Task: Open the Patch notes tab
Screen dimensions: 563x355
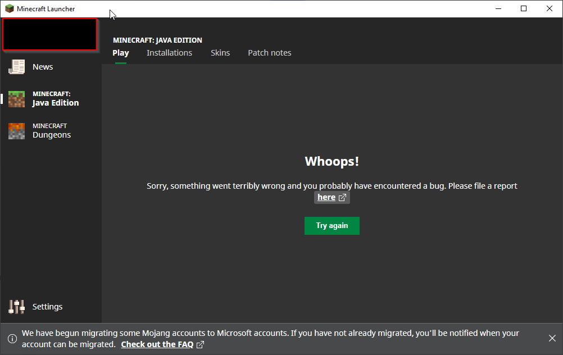Action: point(270,53)
